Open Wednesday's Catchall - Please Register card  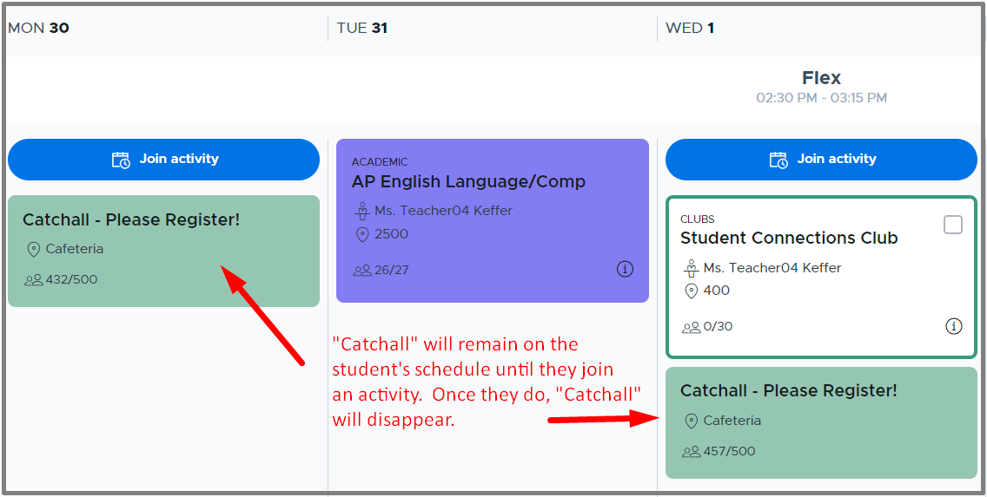tap(821, 423)
